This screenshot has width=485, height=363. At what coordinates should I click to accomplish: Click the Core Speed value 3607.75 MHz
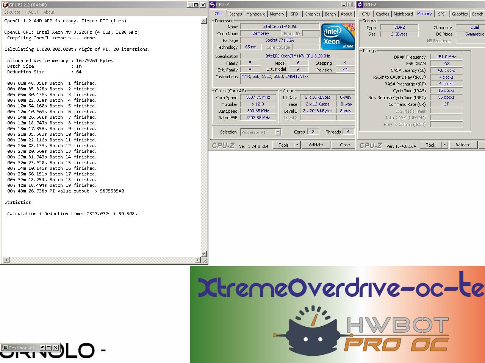click(258, 97)
